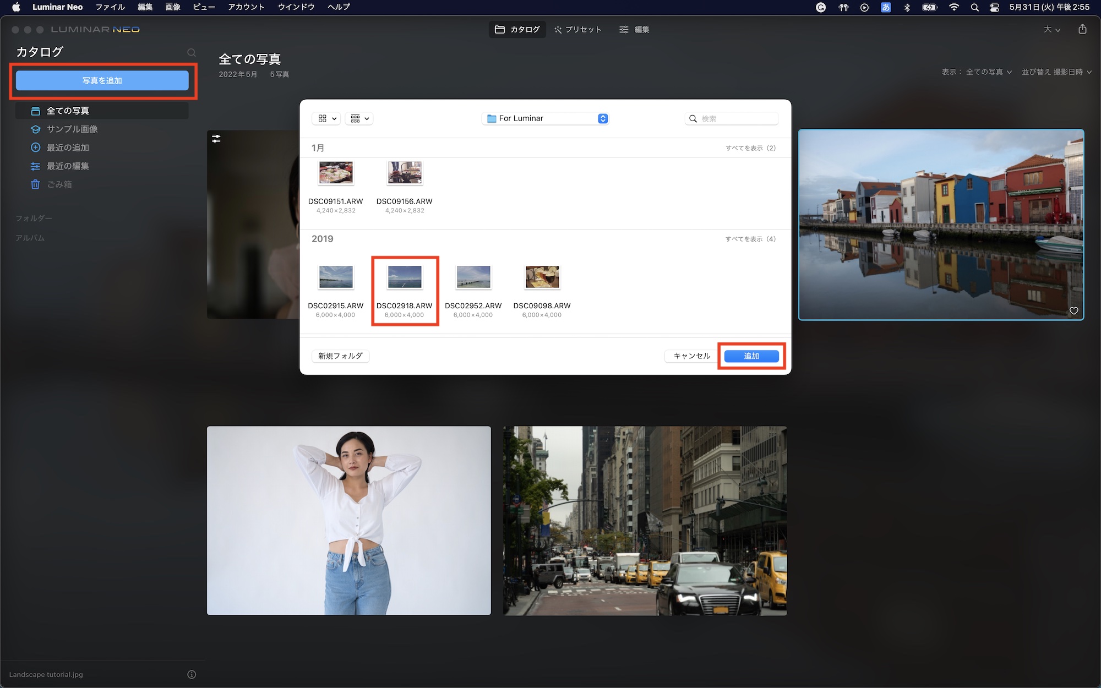Click キャンセル to dismiss dialog
The width and height of the screenshot is (1101, 688).
click(x=691, y=356)
